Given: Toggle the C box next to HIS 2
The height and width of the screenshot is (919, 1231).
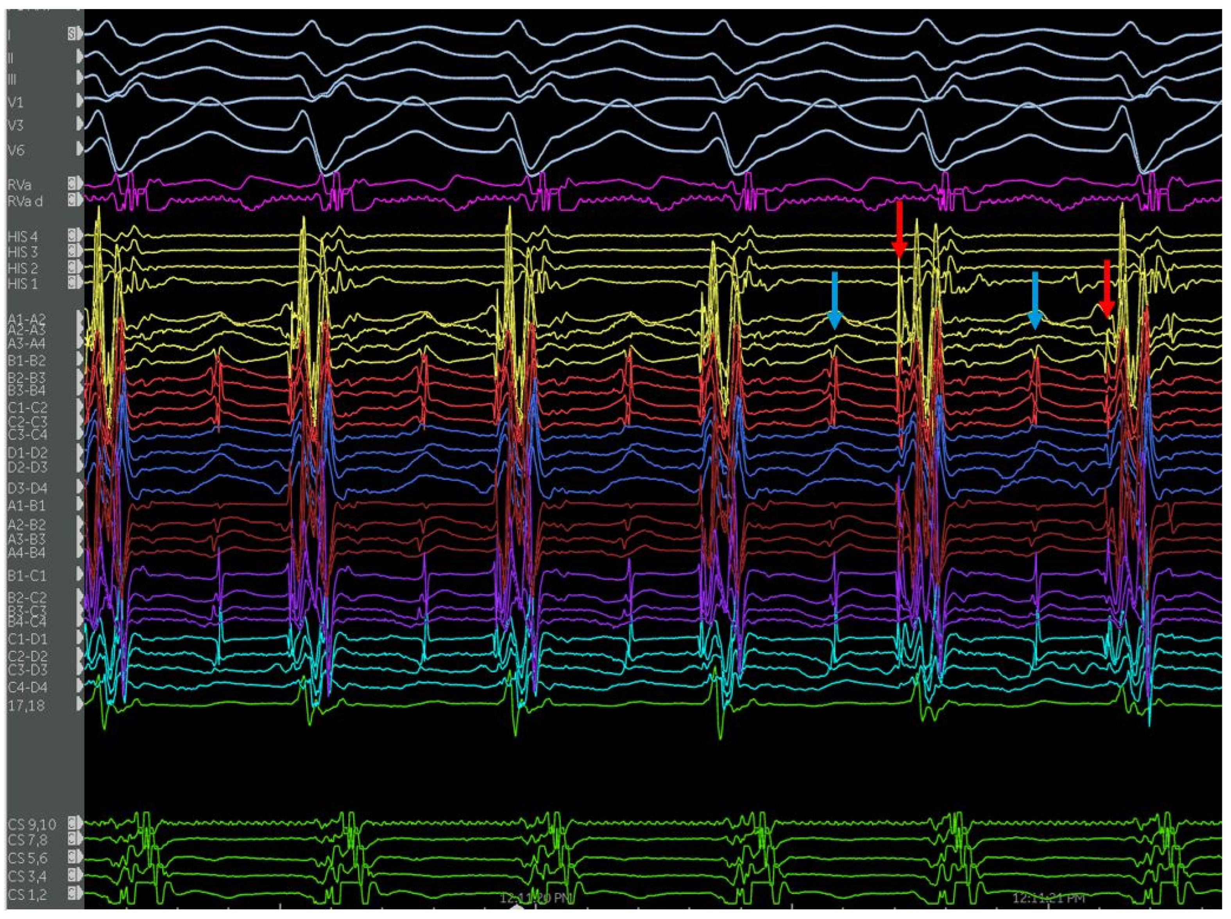Looking at the screenshot, I should pos(72,268).
